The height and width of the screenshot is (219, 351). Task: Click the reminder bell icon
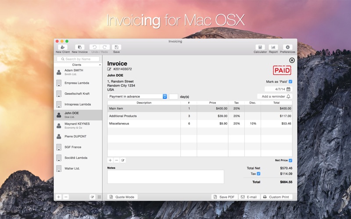tap(288, 96)
